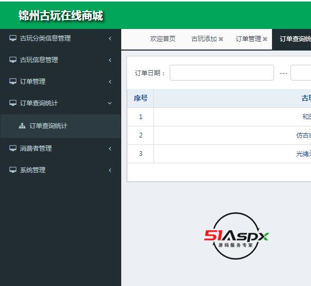Expand 古玩分类信息管理 chevron arrow
This screenshot has width=311, height=286.
pos(110,38)
